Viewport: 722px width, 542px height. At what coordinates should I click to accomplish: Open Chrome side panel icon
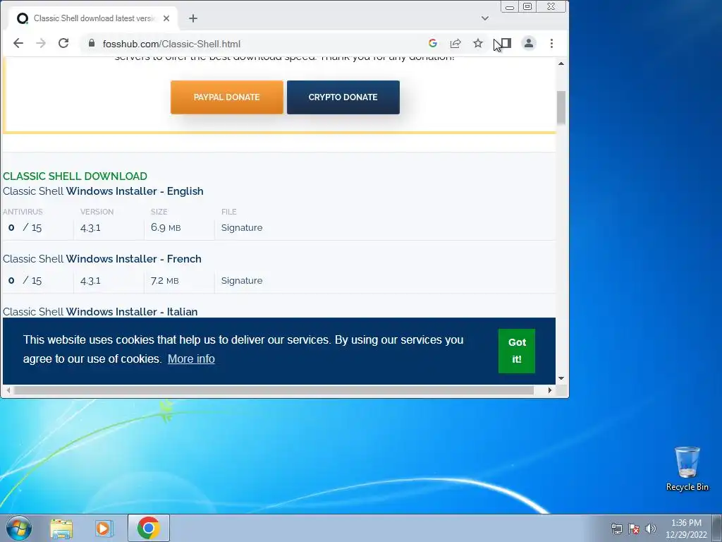(x=505, y=43)
